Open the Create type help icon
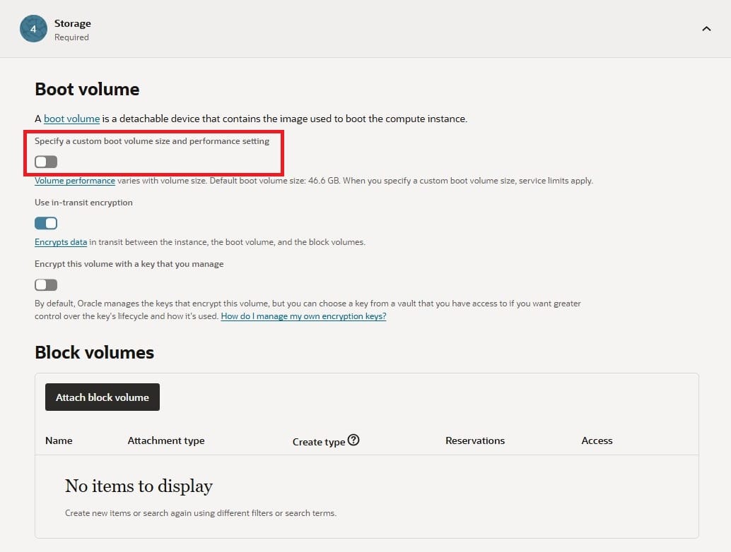 point(354,440)
